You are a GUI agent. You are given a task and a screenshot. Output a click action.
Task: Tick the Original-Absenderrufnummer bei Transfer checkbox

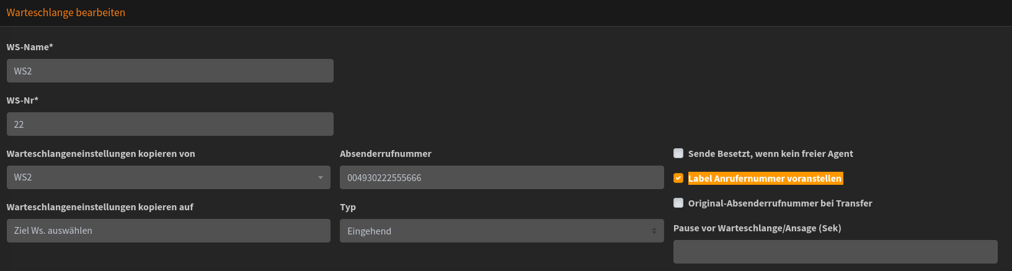click(x=678, y=203)
